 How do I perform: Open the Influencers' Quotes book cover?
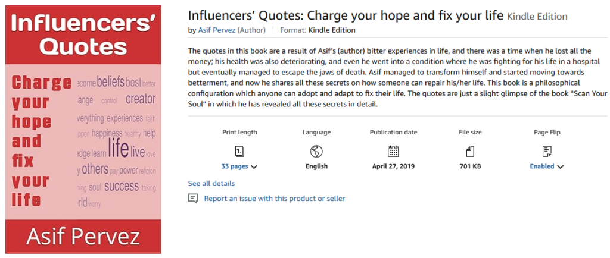click(83, 129)
